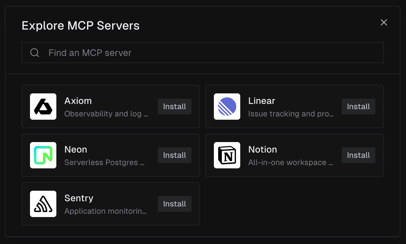Install the Axiom MCP server

point(174,107)
